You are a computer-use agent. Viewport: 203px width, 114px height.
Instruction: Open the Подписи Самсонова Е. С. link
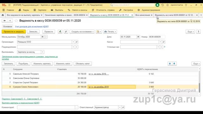[x=22, y=99]
